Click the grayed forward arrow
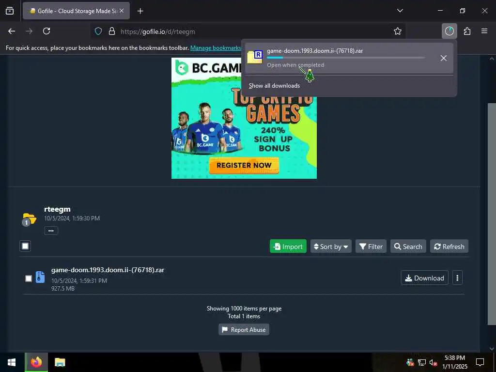The height and width of the screenshot is (372, 496). 29,31
